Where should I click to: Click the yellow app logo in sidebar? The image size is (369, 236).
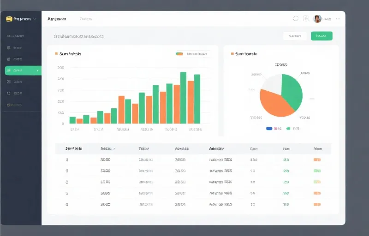[x=9, y=19]
